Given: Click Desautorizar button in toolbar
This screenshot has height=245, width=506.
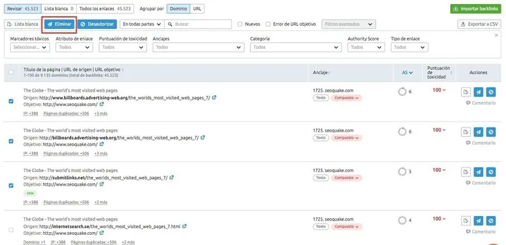Looking at the screenshot, I should (x=96, y=24).
